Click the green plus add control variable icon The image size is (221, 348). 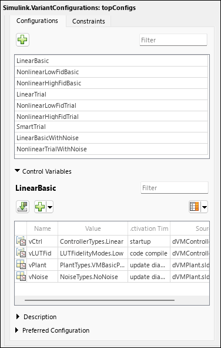(x=40, y=207)
